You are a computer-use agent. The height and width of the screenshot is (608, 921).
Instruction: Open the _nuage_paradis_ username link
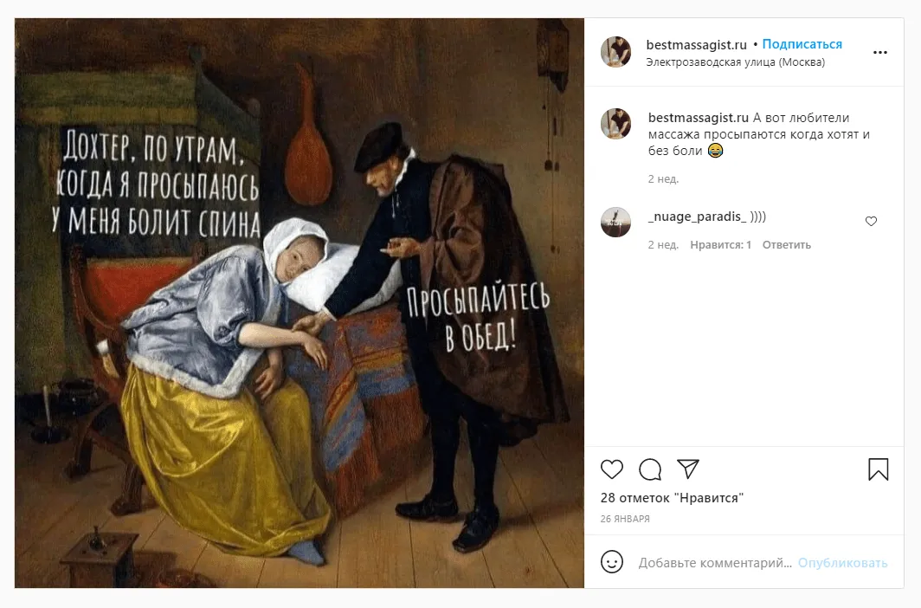click(697, 217)
